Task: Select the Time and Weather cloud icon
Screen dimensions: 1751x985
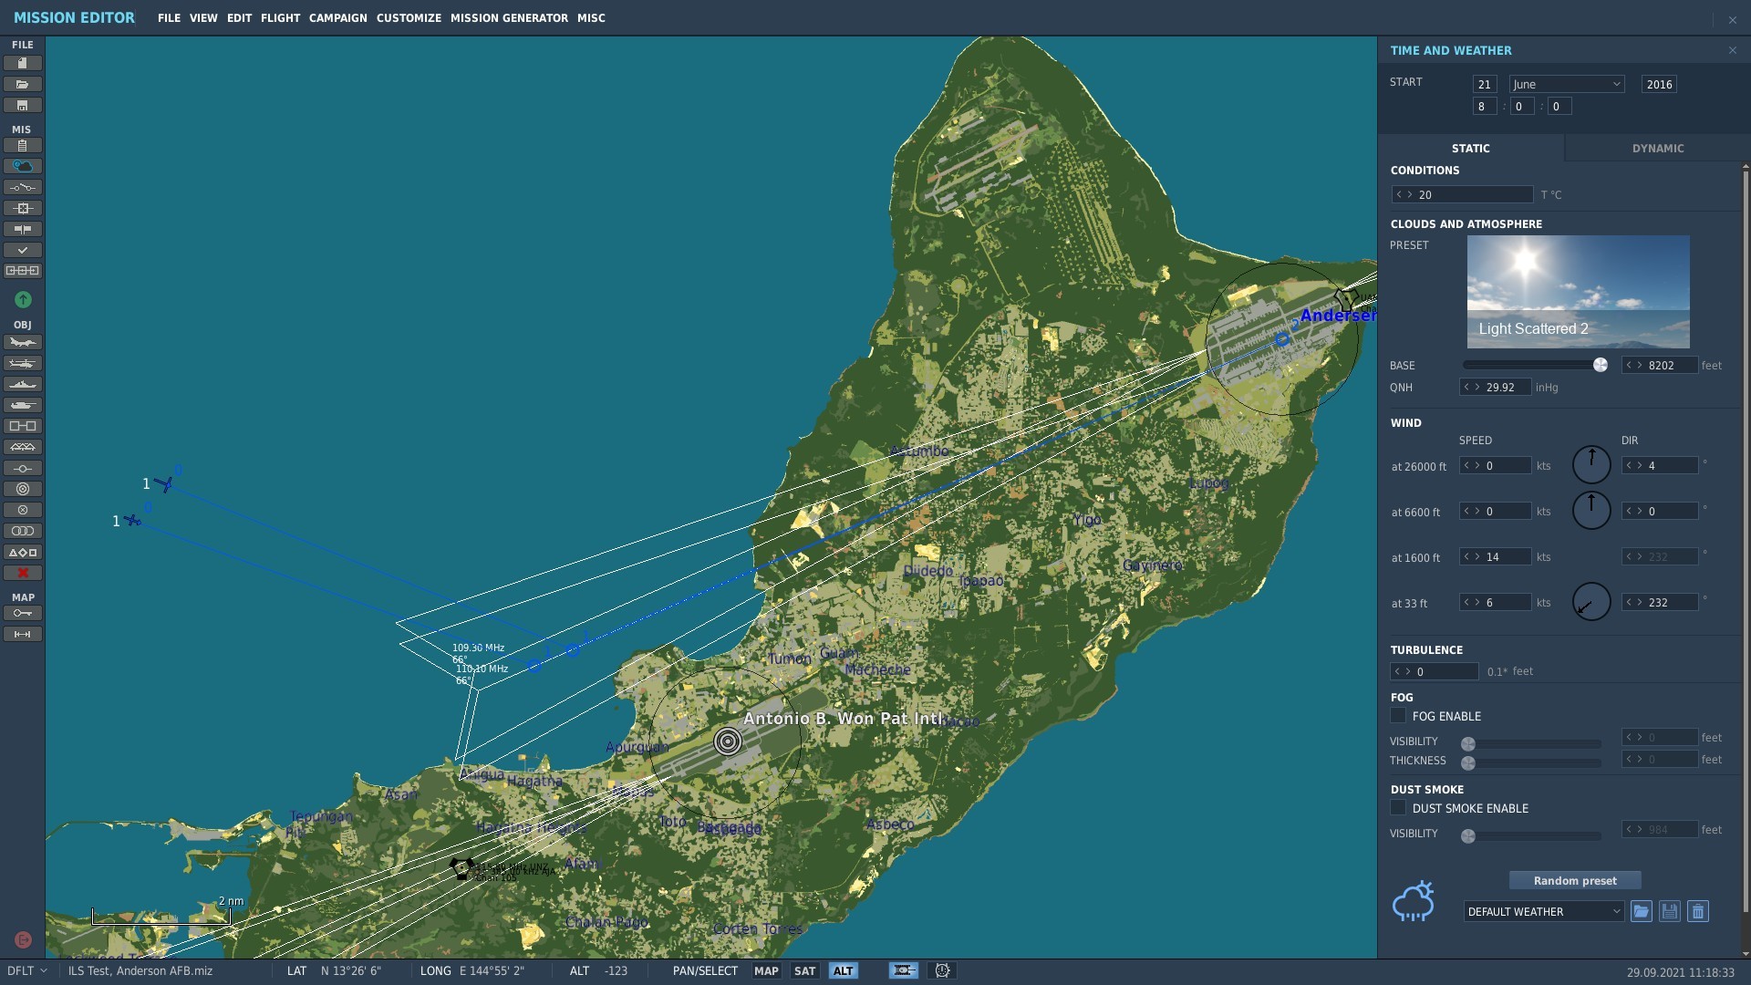Action: tap(23, 166)
